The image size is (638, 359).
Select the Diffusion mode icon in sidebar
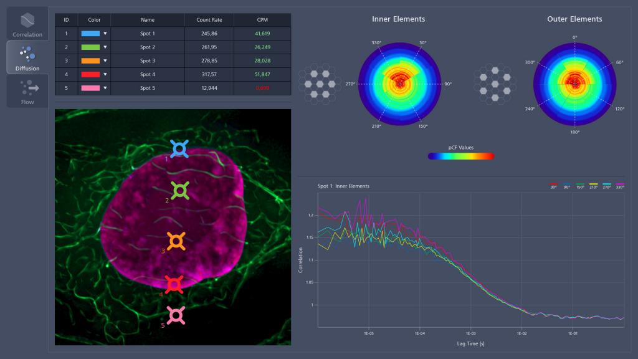coord(26,57)
